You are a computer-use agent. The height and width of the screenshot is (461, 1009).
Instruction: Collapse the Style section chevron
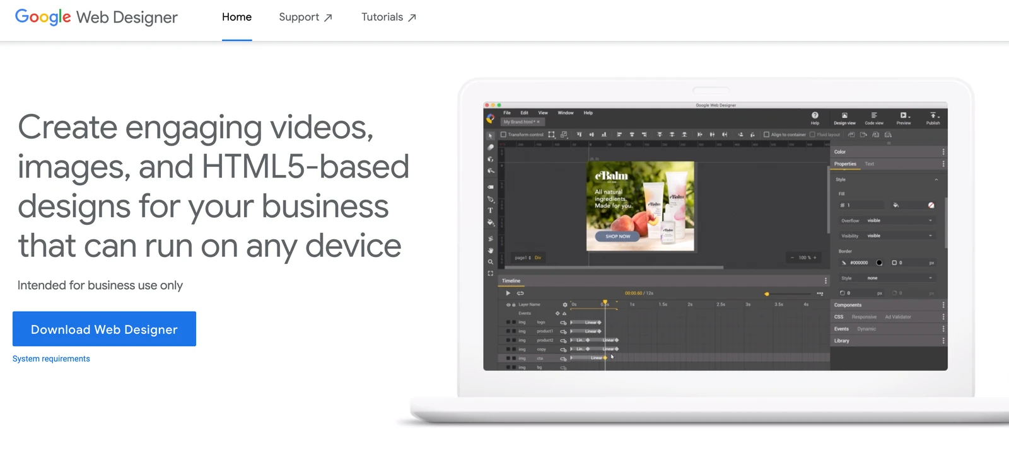click(936, 179)
